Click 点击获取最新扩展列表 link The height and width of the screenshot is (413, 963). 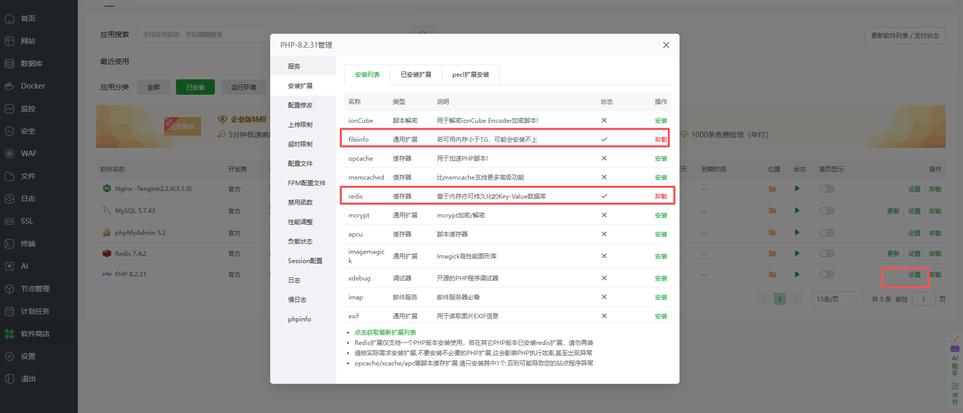[385, 333]
